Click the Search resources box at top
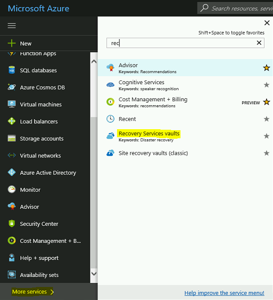The height and width of the screenshot is (300, 273). pos(235,8)
